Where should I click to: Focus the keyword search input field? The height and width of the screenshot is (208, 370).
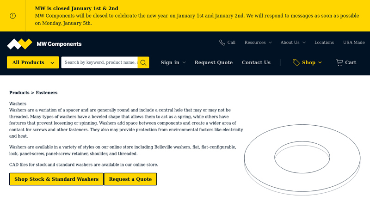coord(99,62)
